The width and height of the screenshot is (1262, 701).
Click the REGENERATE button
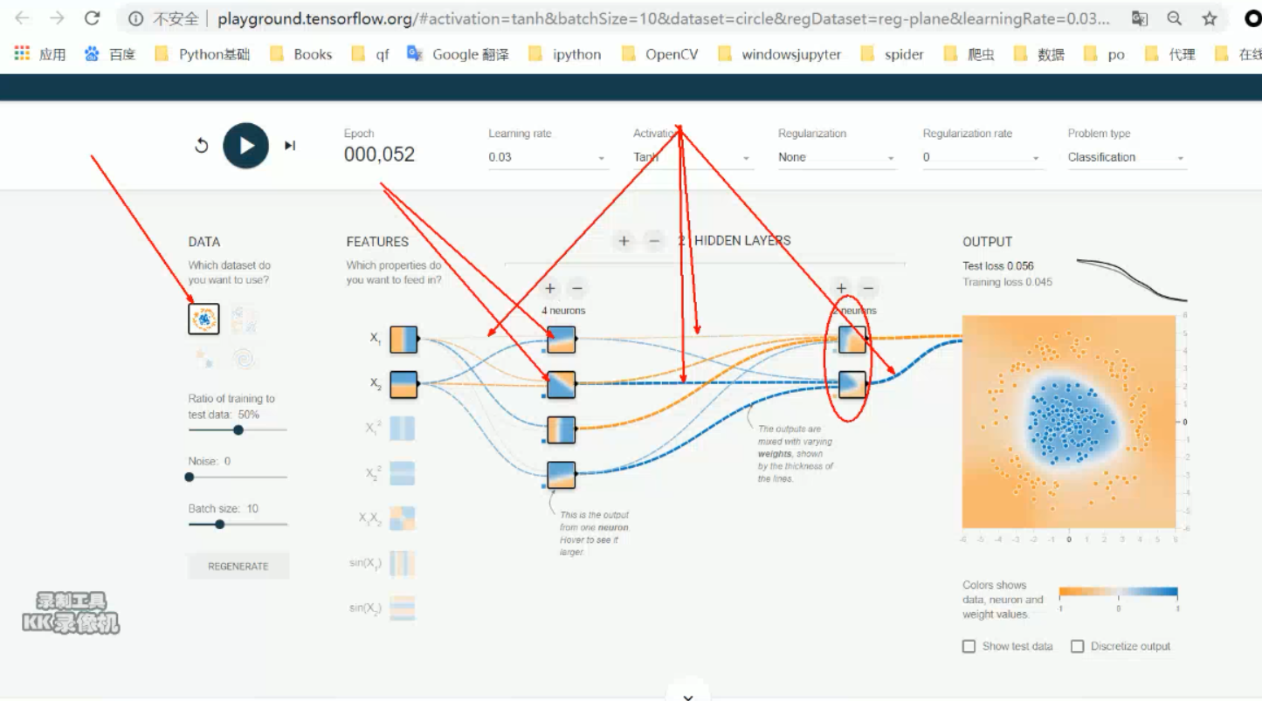(238, 567)
